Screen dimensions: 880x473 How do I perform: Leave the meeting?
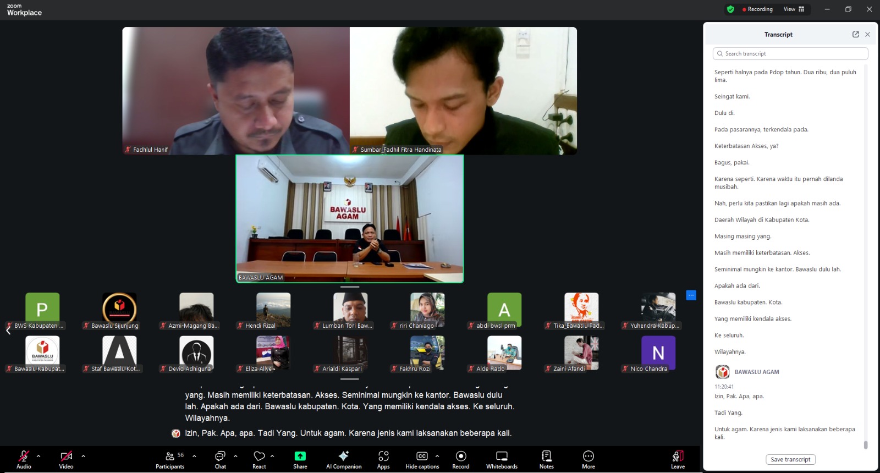[678, 459]
